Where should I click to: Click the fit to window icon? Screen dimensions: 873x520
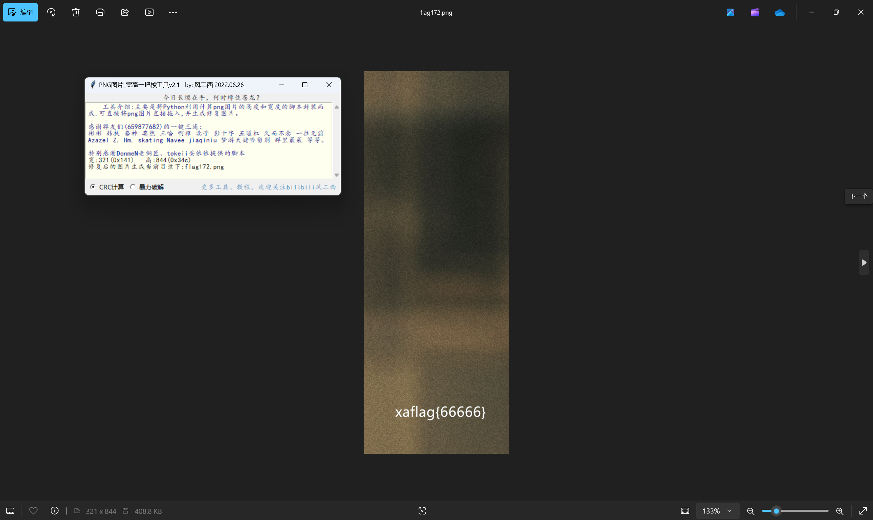(x=685, y=511)
